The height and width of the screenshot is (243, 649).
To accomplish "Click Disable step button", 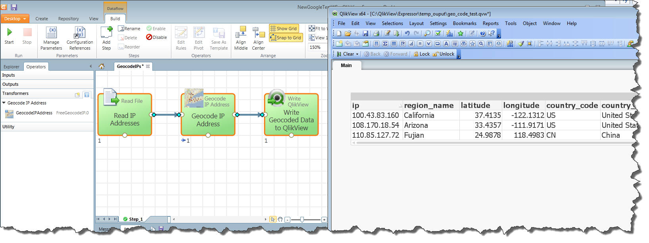I will pos(156,37).
